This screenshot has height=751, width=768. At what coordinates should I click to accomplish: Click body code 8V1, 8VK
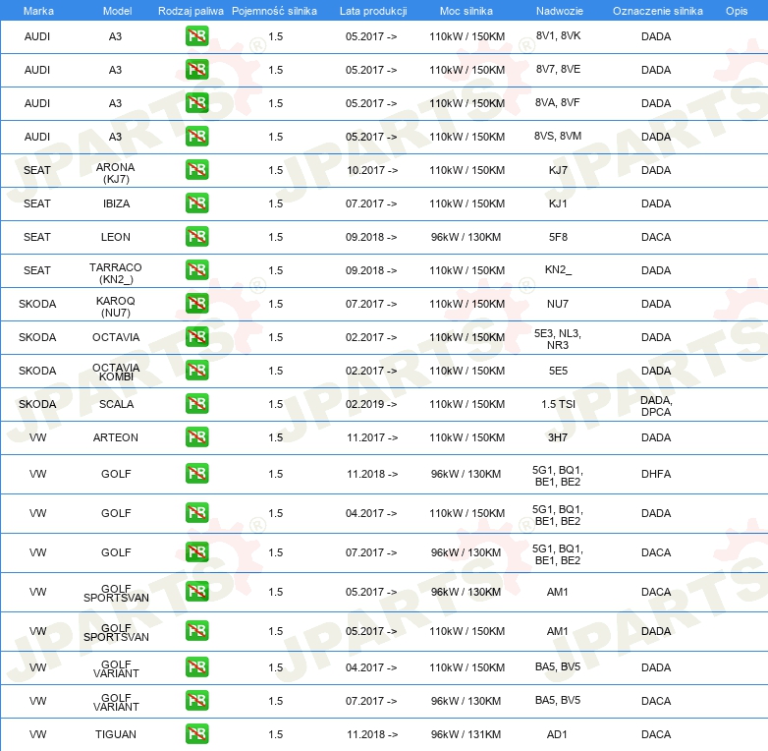click(x=558, y=35)
